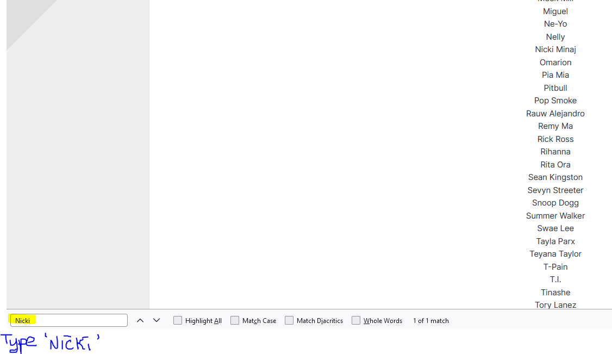Select Pop Smoke in the list
Viewport: 612px width, 354px height.
[555, 100]
